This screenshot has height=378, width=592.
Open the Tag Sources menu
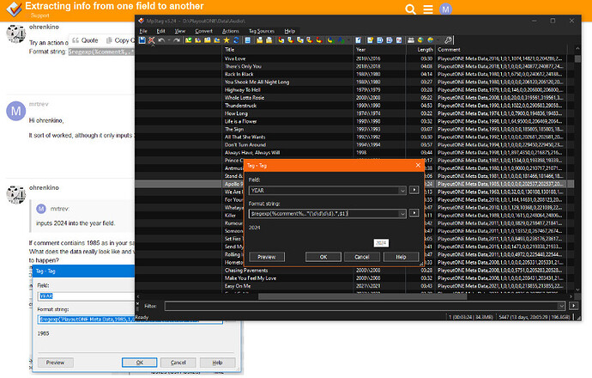coord(262,31)
